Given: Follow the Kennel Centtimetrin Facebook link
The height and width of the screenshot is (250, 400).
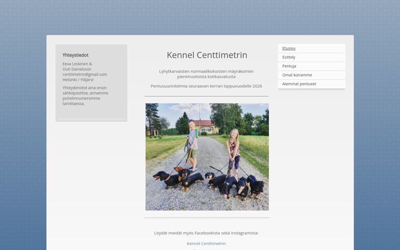Looking at the screenshot, I should click(206, 244).
